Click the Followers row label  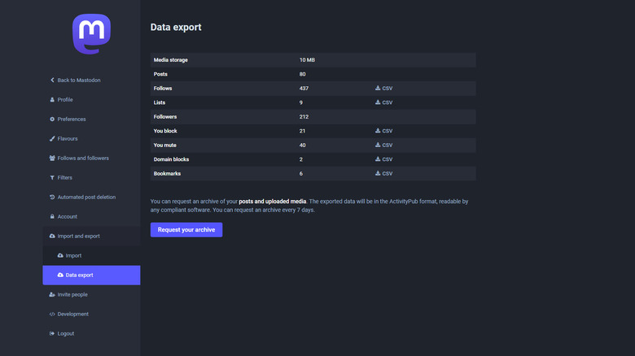pyautogui.click(x=165, y=116)
